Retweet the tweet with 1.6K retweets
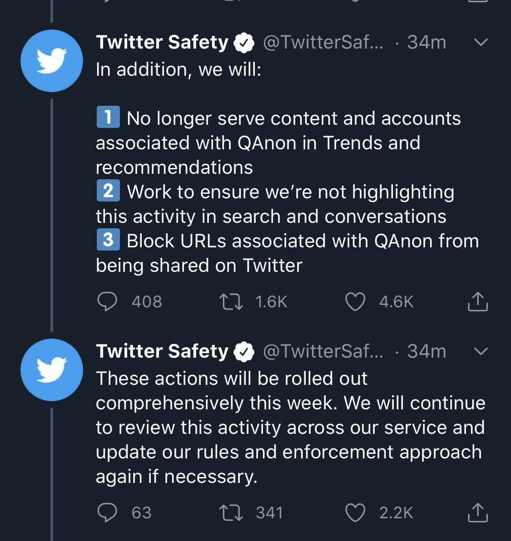Viewport: 511px width, 541px height. [231, 301]
